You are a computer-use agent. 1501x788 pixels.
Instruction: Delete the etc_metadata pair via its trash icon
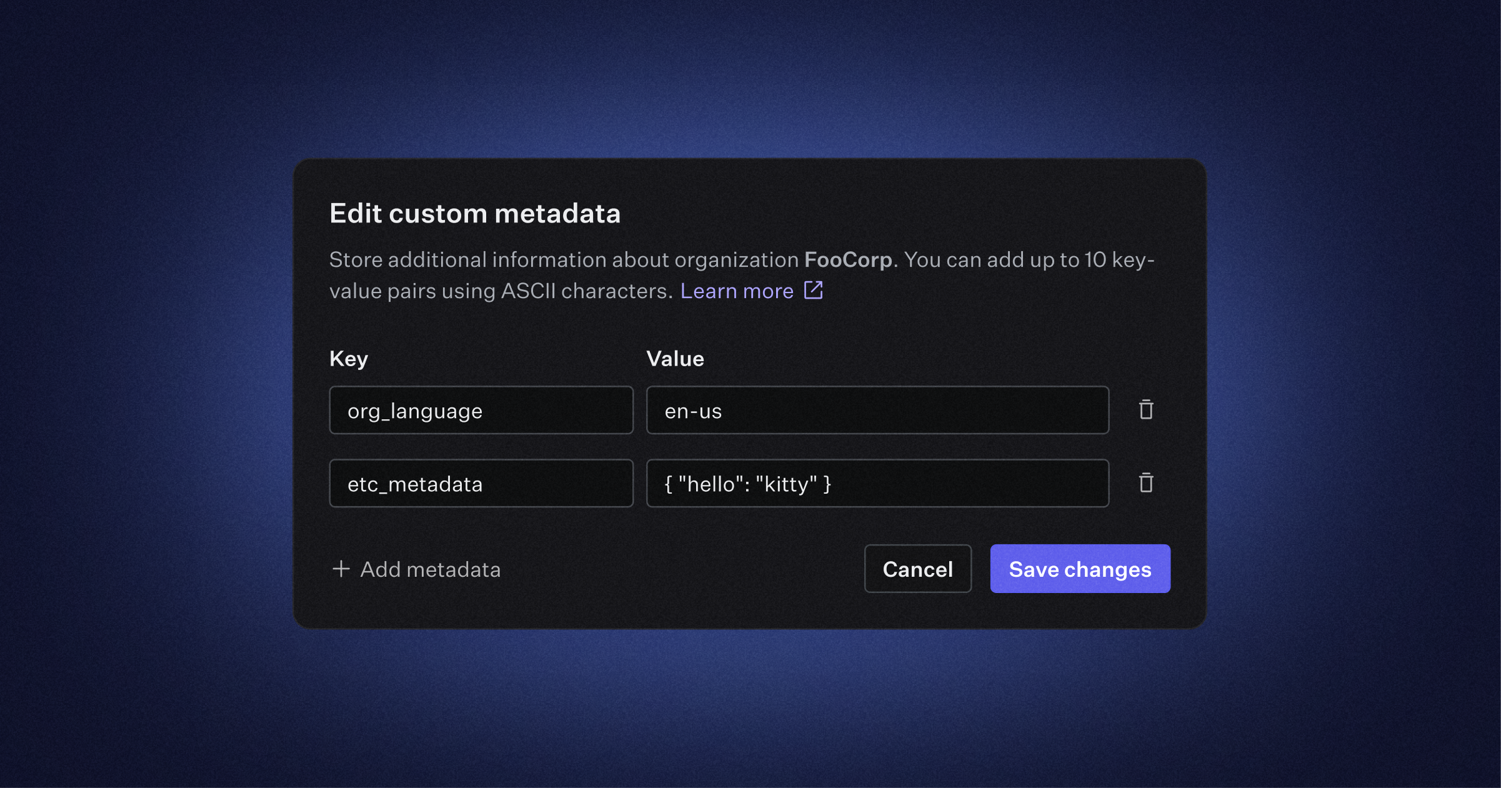pyautogui.click(x=1146, y=483)
